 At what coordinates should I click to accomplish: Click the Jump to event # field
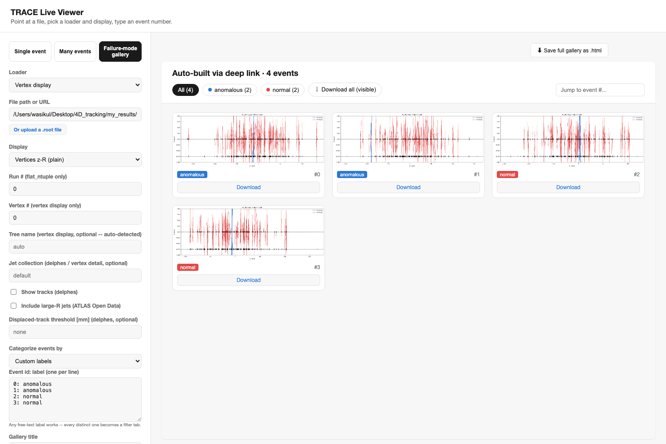click(x=600, y=90)
